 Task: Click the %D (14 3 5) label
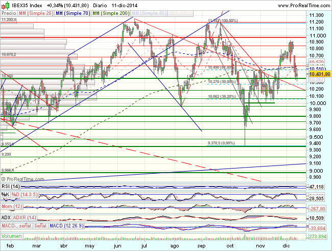click(x=25, y=195)
